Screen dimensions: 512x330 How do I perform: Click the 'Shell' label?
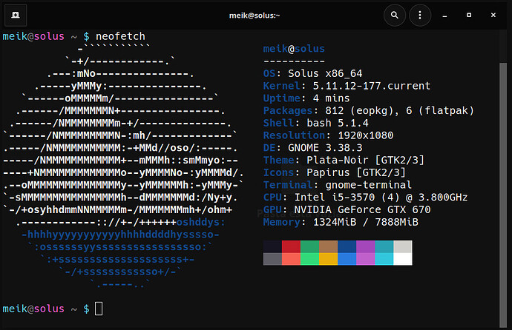coord(278,123)
